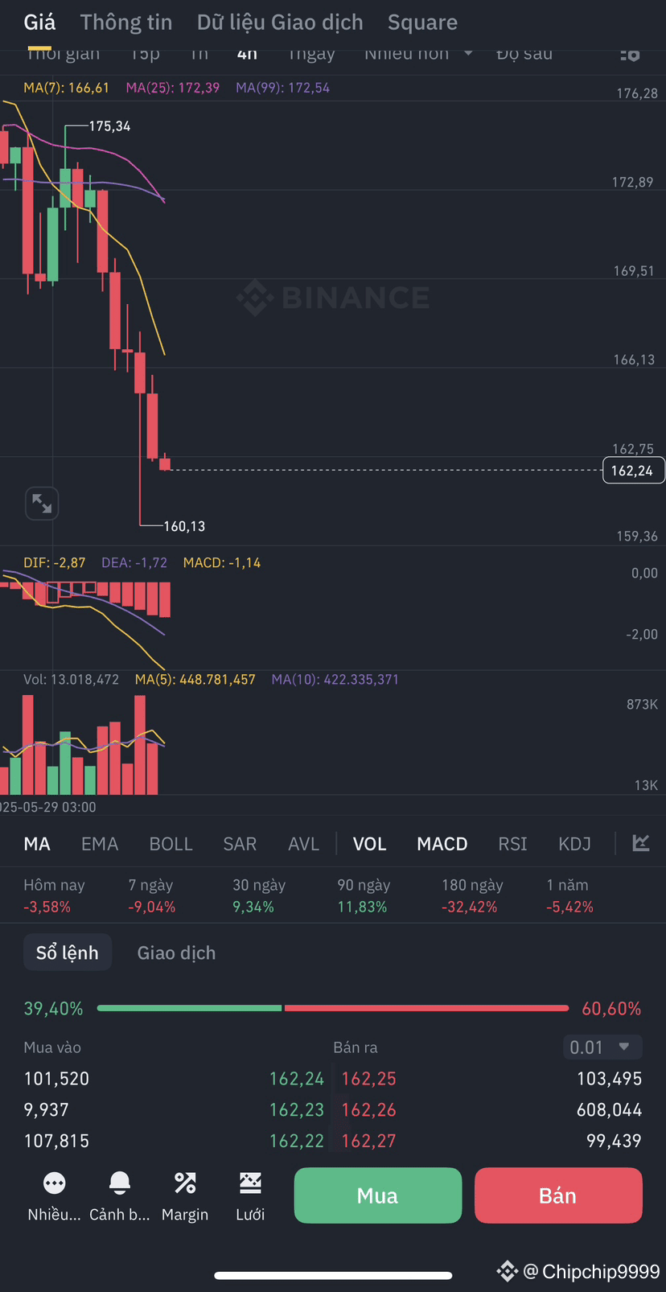Tap the red Bán sell button
The width and height of the screenshot is (666, 1292).
(558, 1195)
